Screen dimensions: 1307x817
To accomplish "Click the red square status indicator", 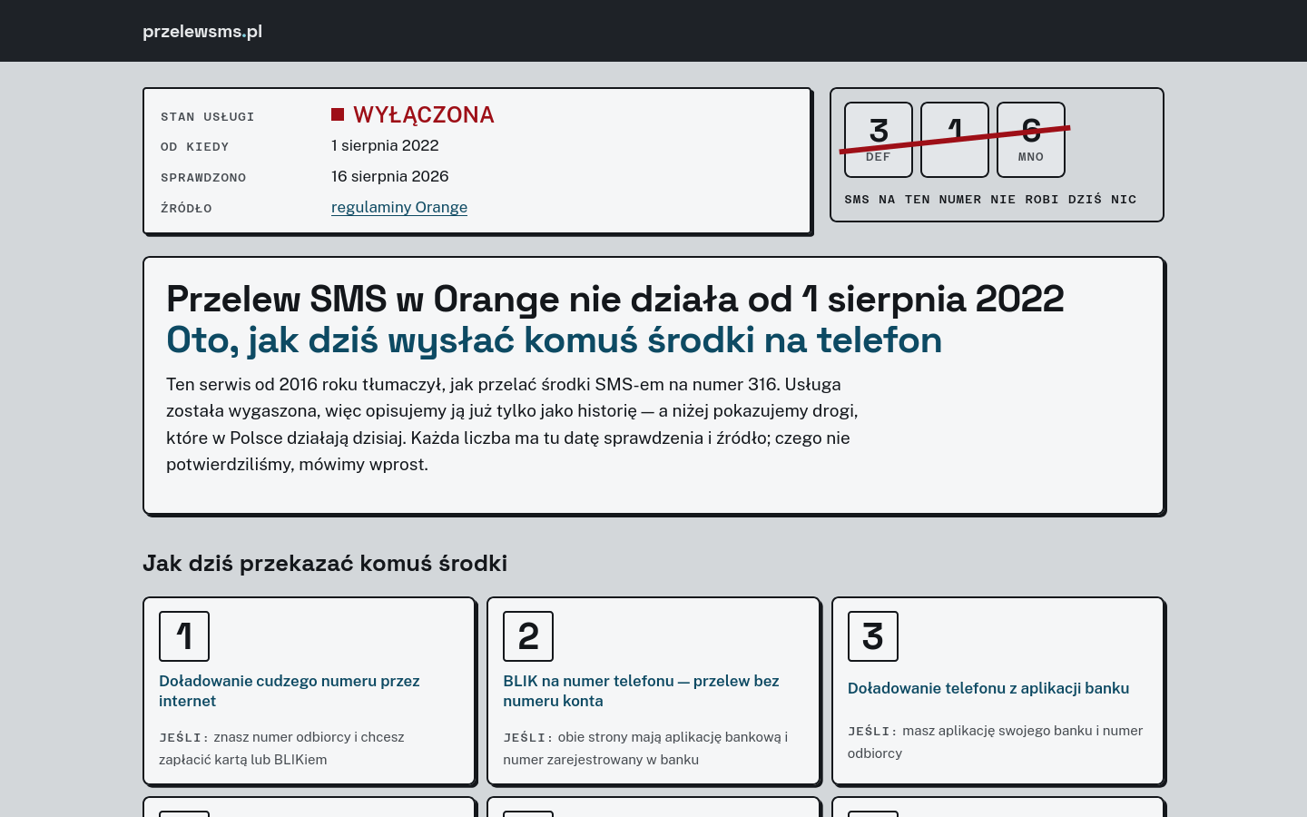I will [338, 114].
